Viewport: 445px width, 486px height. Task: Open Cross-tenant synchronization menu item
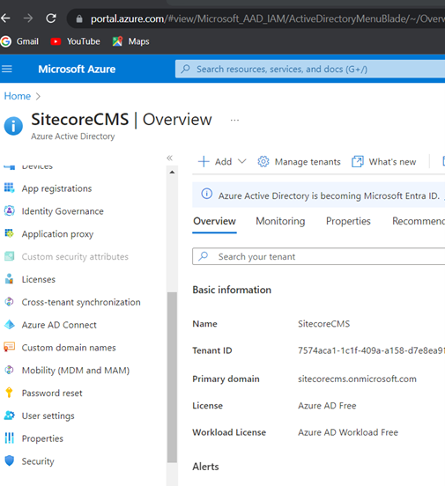click(x=81, y=302)
